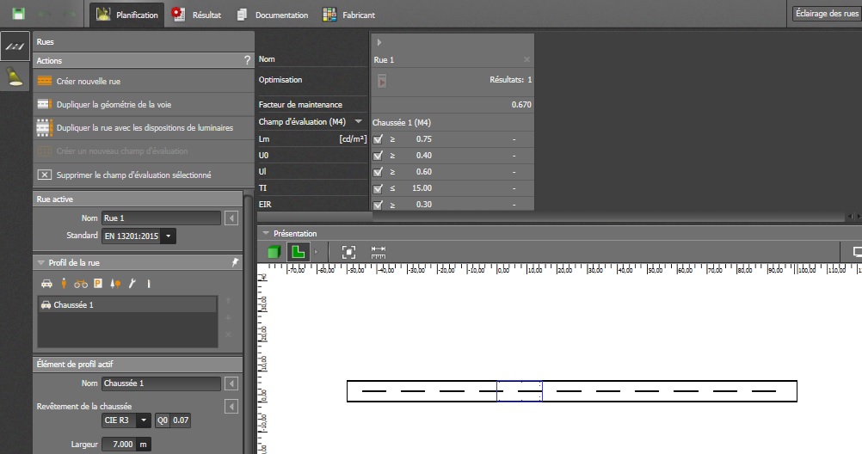Uncheck the U0 requirement checkbox
The width and height of the screenshot is (862, 454).
click(x=378, y=156)
